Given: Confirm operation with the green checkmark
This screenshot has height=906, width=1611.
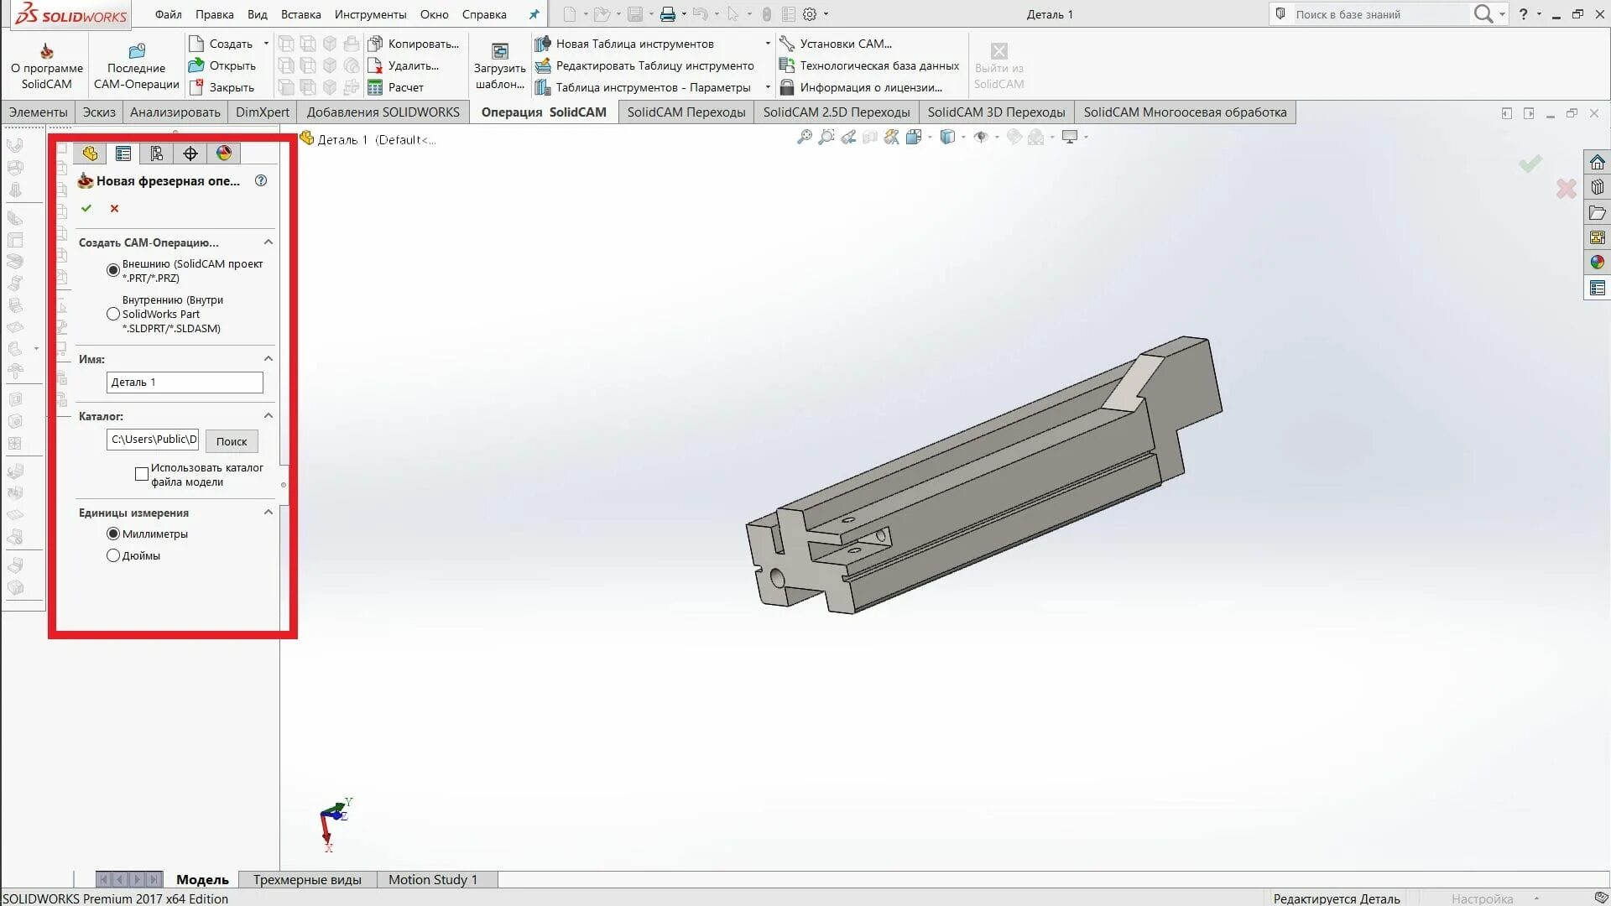Looking at the screenshot, I should [x=87, y=208].
